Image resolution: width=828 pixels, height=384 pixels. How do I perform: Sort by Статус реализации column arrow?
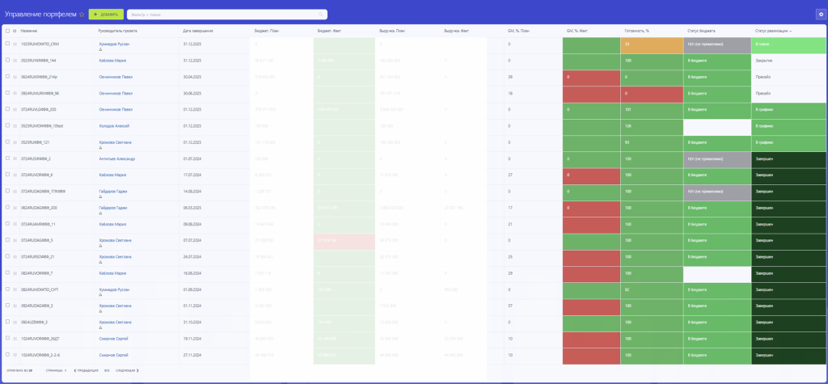click(x=790, y=31)
